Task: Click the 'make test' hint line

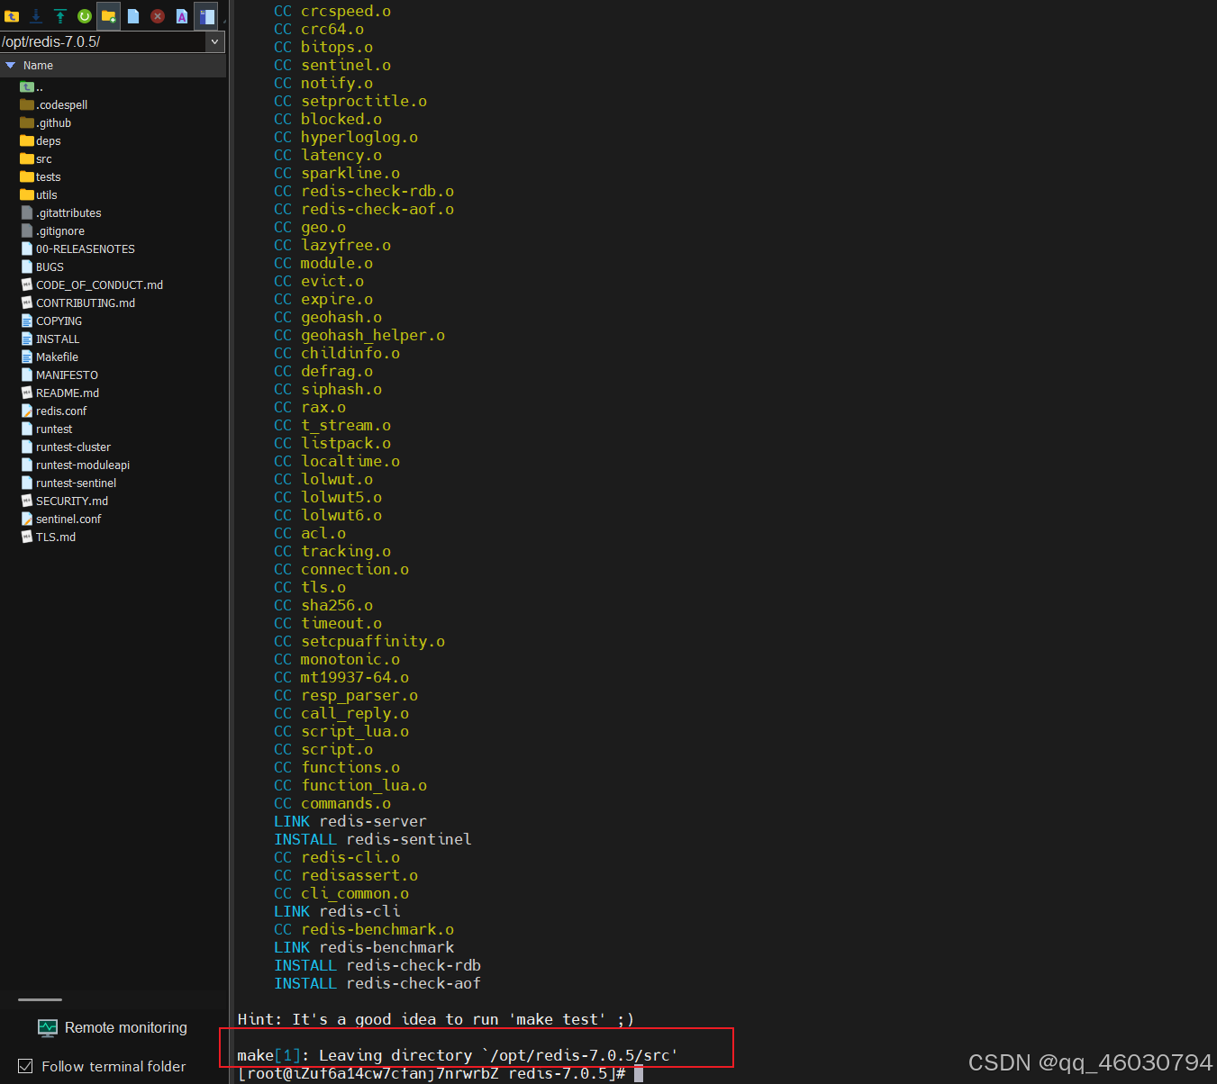Action: tap(436, 1019)
